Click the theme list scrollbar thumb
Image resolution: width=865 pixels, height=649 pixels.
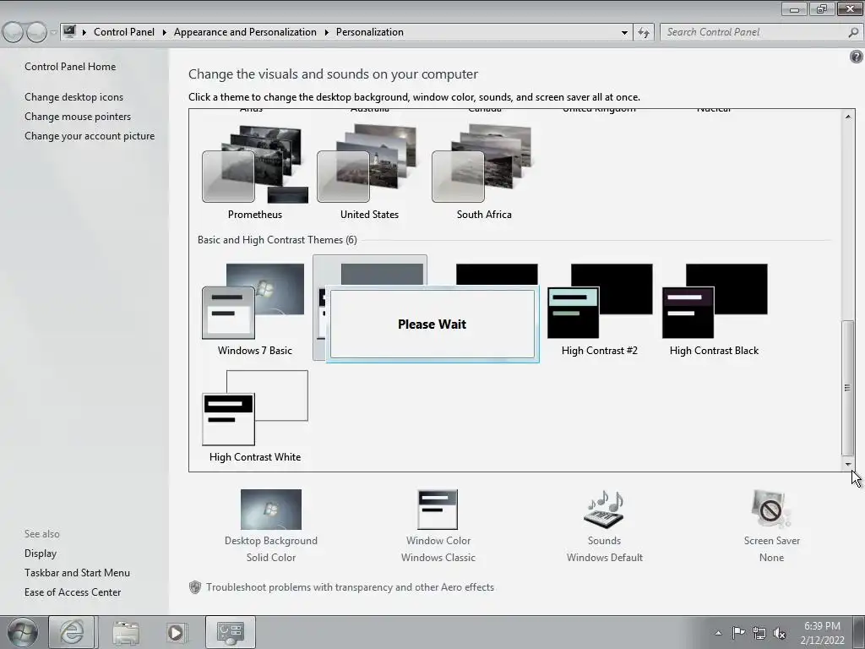point(848,387)
